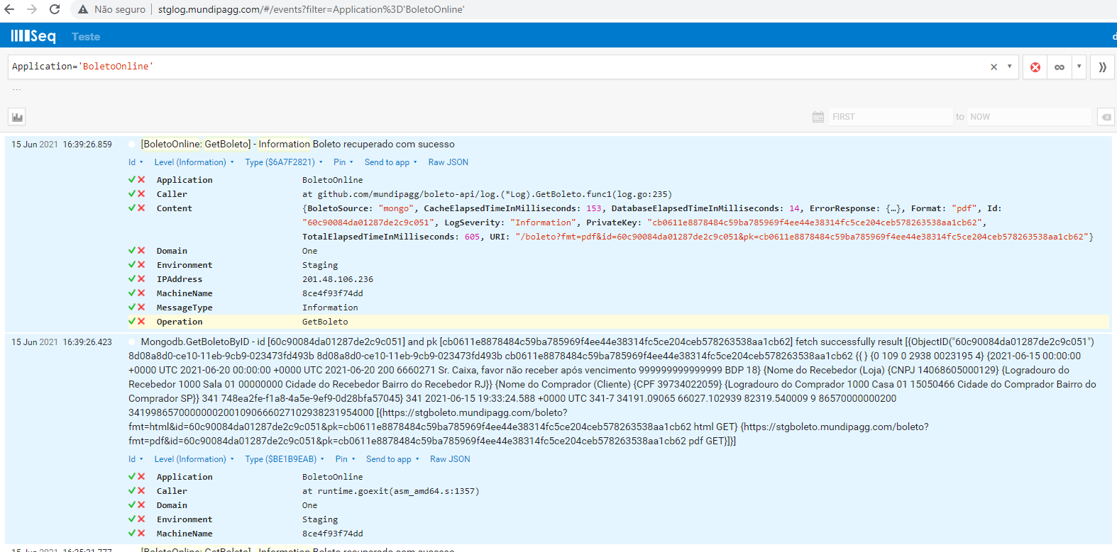The height and width of the screenshot is (552, 1117).
Task: Red X for Domain in first event
Action: click(141, 250)
